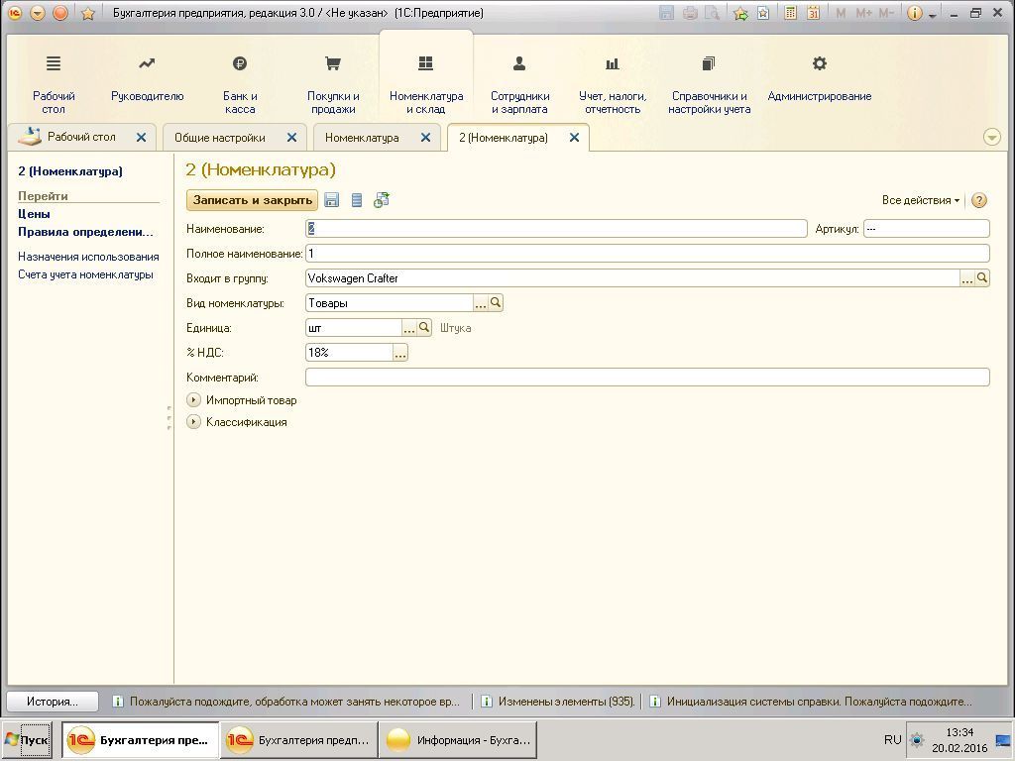Click the list icon next to save
The image size is (1015, 761).
click(357, 200)
